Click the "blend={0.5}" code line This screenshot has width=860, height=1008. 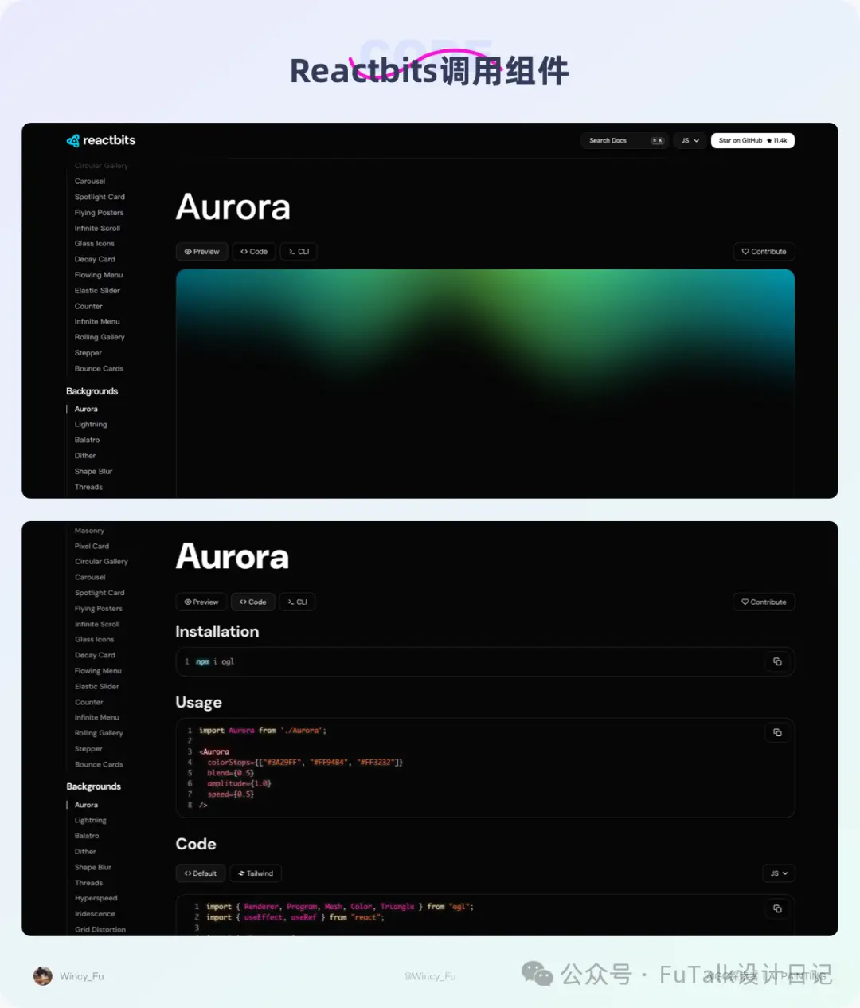click(x=231, y=773)
